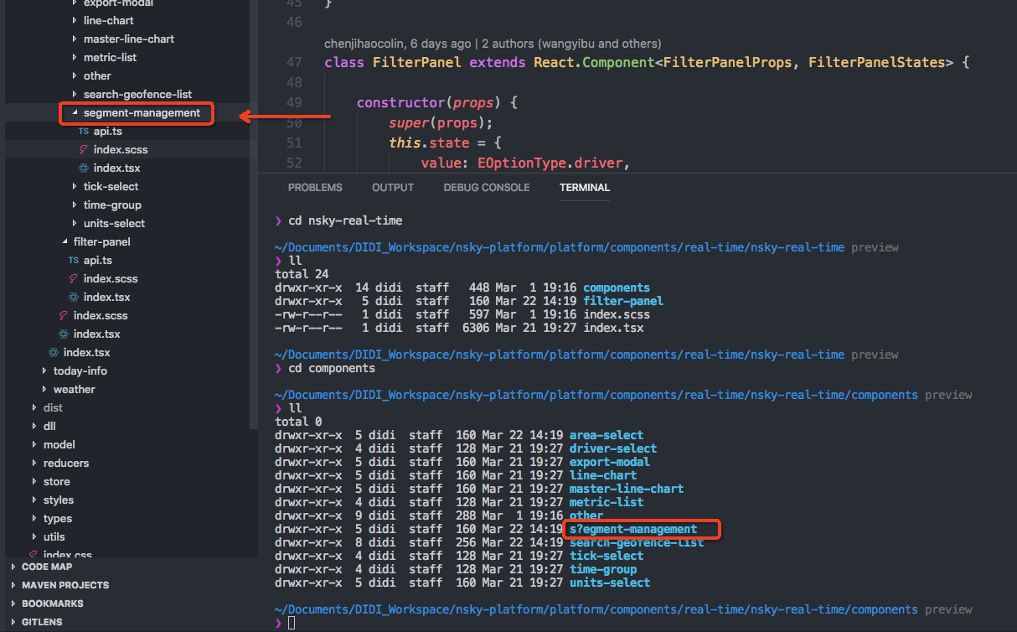Click the Sass icon of index.scss under segment-management
The height and width of the screenshot is (632, 1017).
point(83,150)
